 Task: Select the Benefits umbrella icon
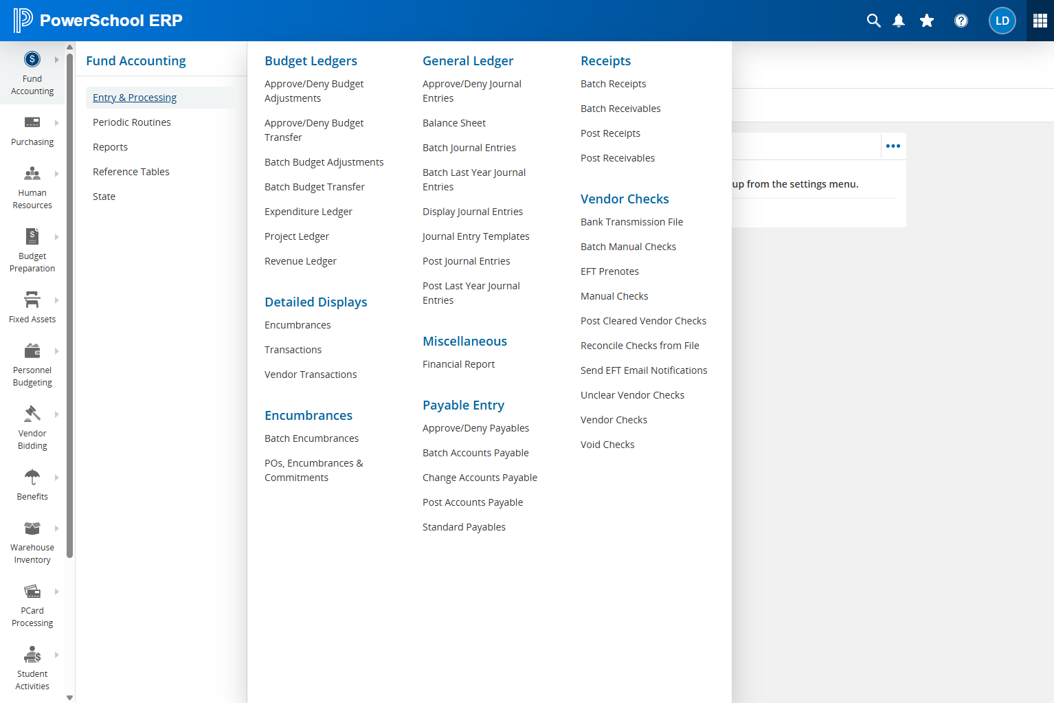[32, 477]
